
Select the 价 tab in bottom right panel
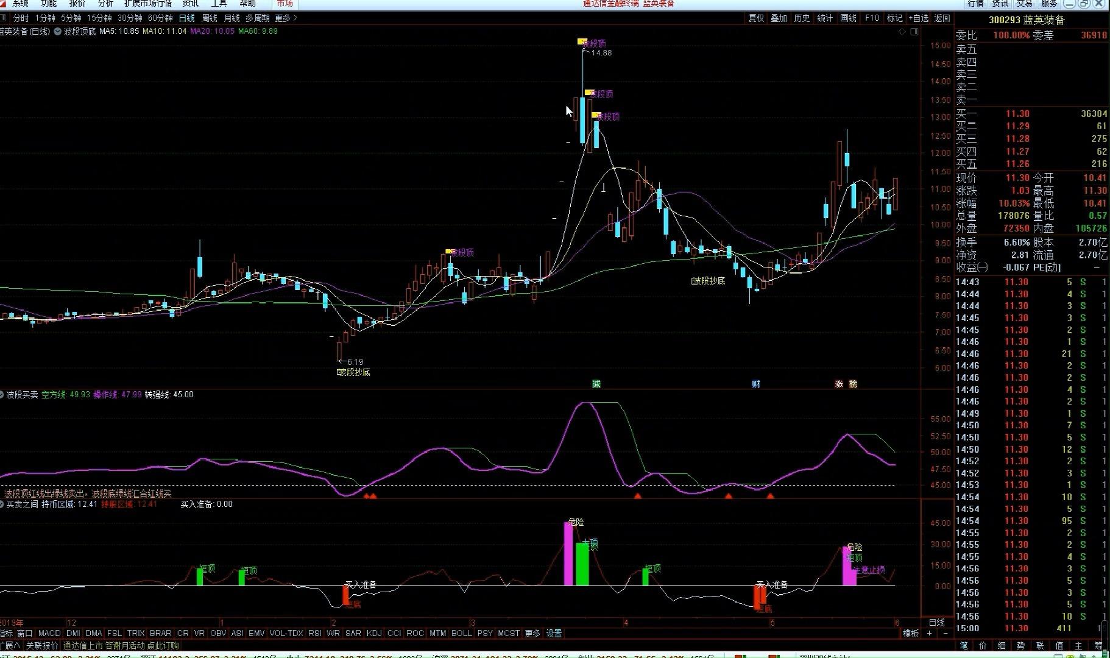click(x=983, y=646)
